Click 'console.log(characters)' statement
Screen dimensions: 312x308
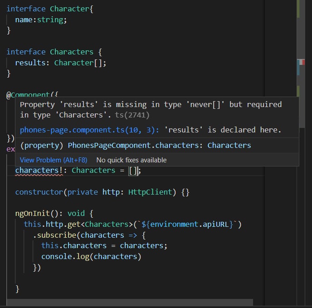[x=91, y=257]
